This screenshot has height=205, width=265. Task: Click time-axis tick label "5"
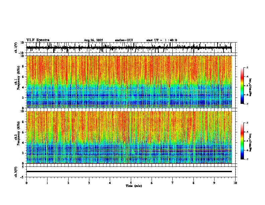[x=131, y=183]
